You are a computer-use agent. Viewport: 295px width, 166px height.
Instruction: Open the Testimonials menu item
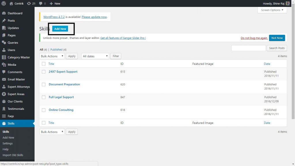pyautogui.click(x=16, y=109)
